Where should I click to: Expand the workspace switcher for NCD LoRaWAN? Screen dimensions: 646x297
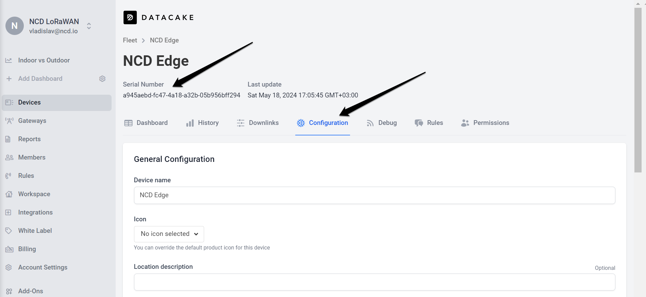coord(88,25)
